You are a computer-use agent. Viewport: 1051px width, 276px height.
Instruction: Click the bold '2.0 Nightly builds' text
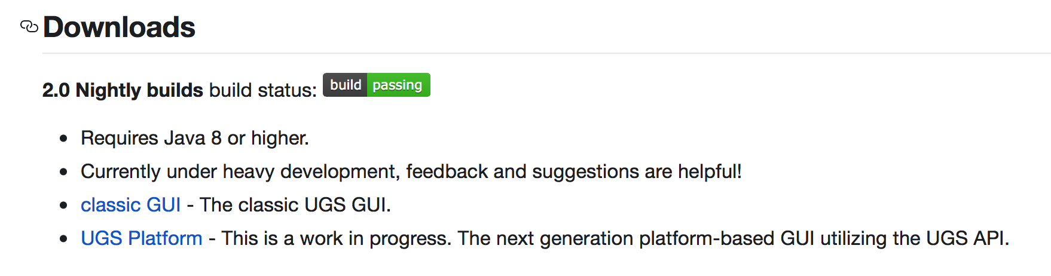[x=123, y=90]
